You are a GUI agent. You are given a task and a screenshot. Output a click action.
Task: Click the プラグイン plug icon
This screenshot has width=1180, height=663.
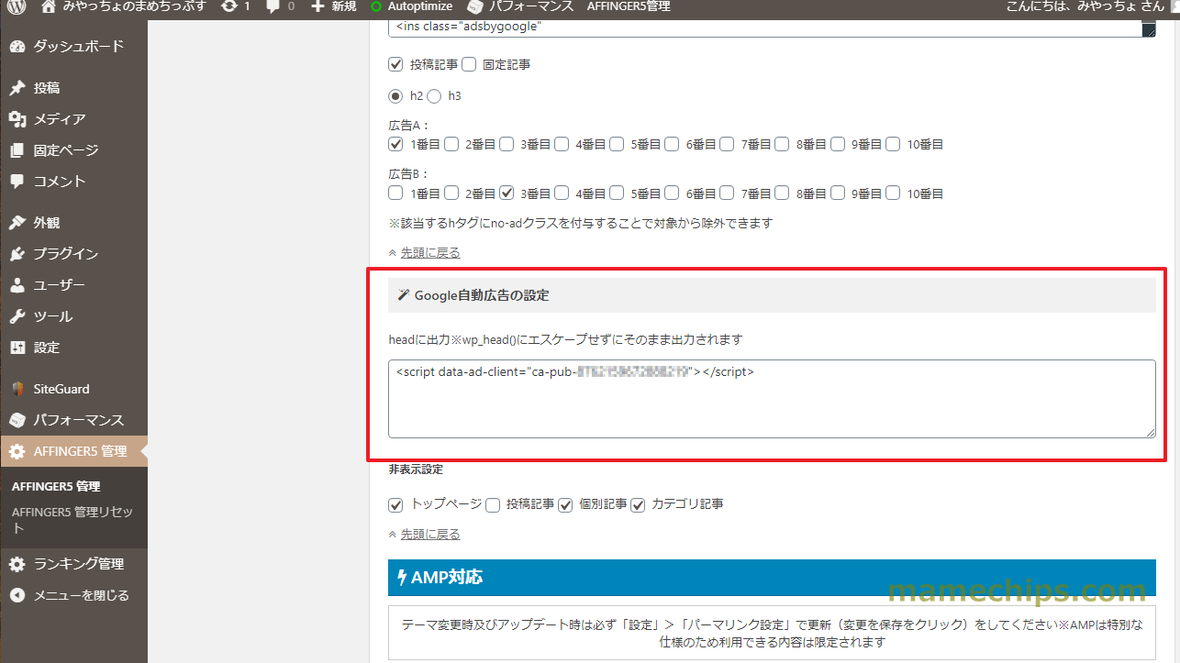[17, 254]
